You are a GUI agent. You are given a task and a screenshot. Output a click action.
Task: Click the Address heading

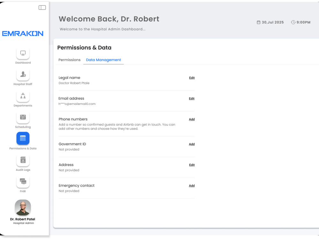(x=66, y=165)
